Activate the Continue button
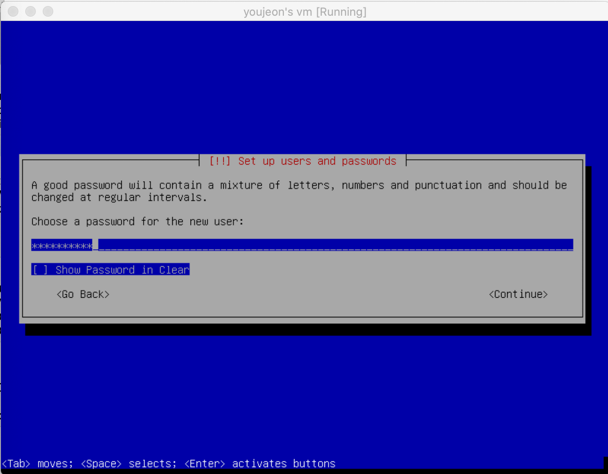This screenshot has height=474, width=608. 518,294
